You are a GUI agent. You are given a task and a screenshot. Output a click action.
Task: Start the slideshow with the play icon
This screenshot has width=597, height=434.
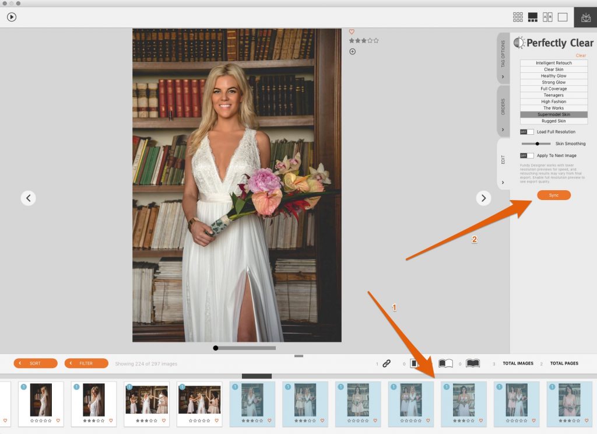coord(12,17)
